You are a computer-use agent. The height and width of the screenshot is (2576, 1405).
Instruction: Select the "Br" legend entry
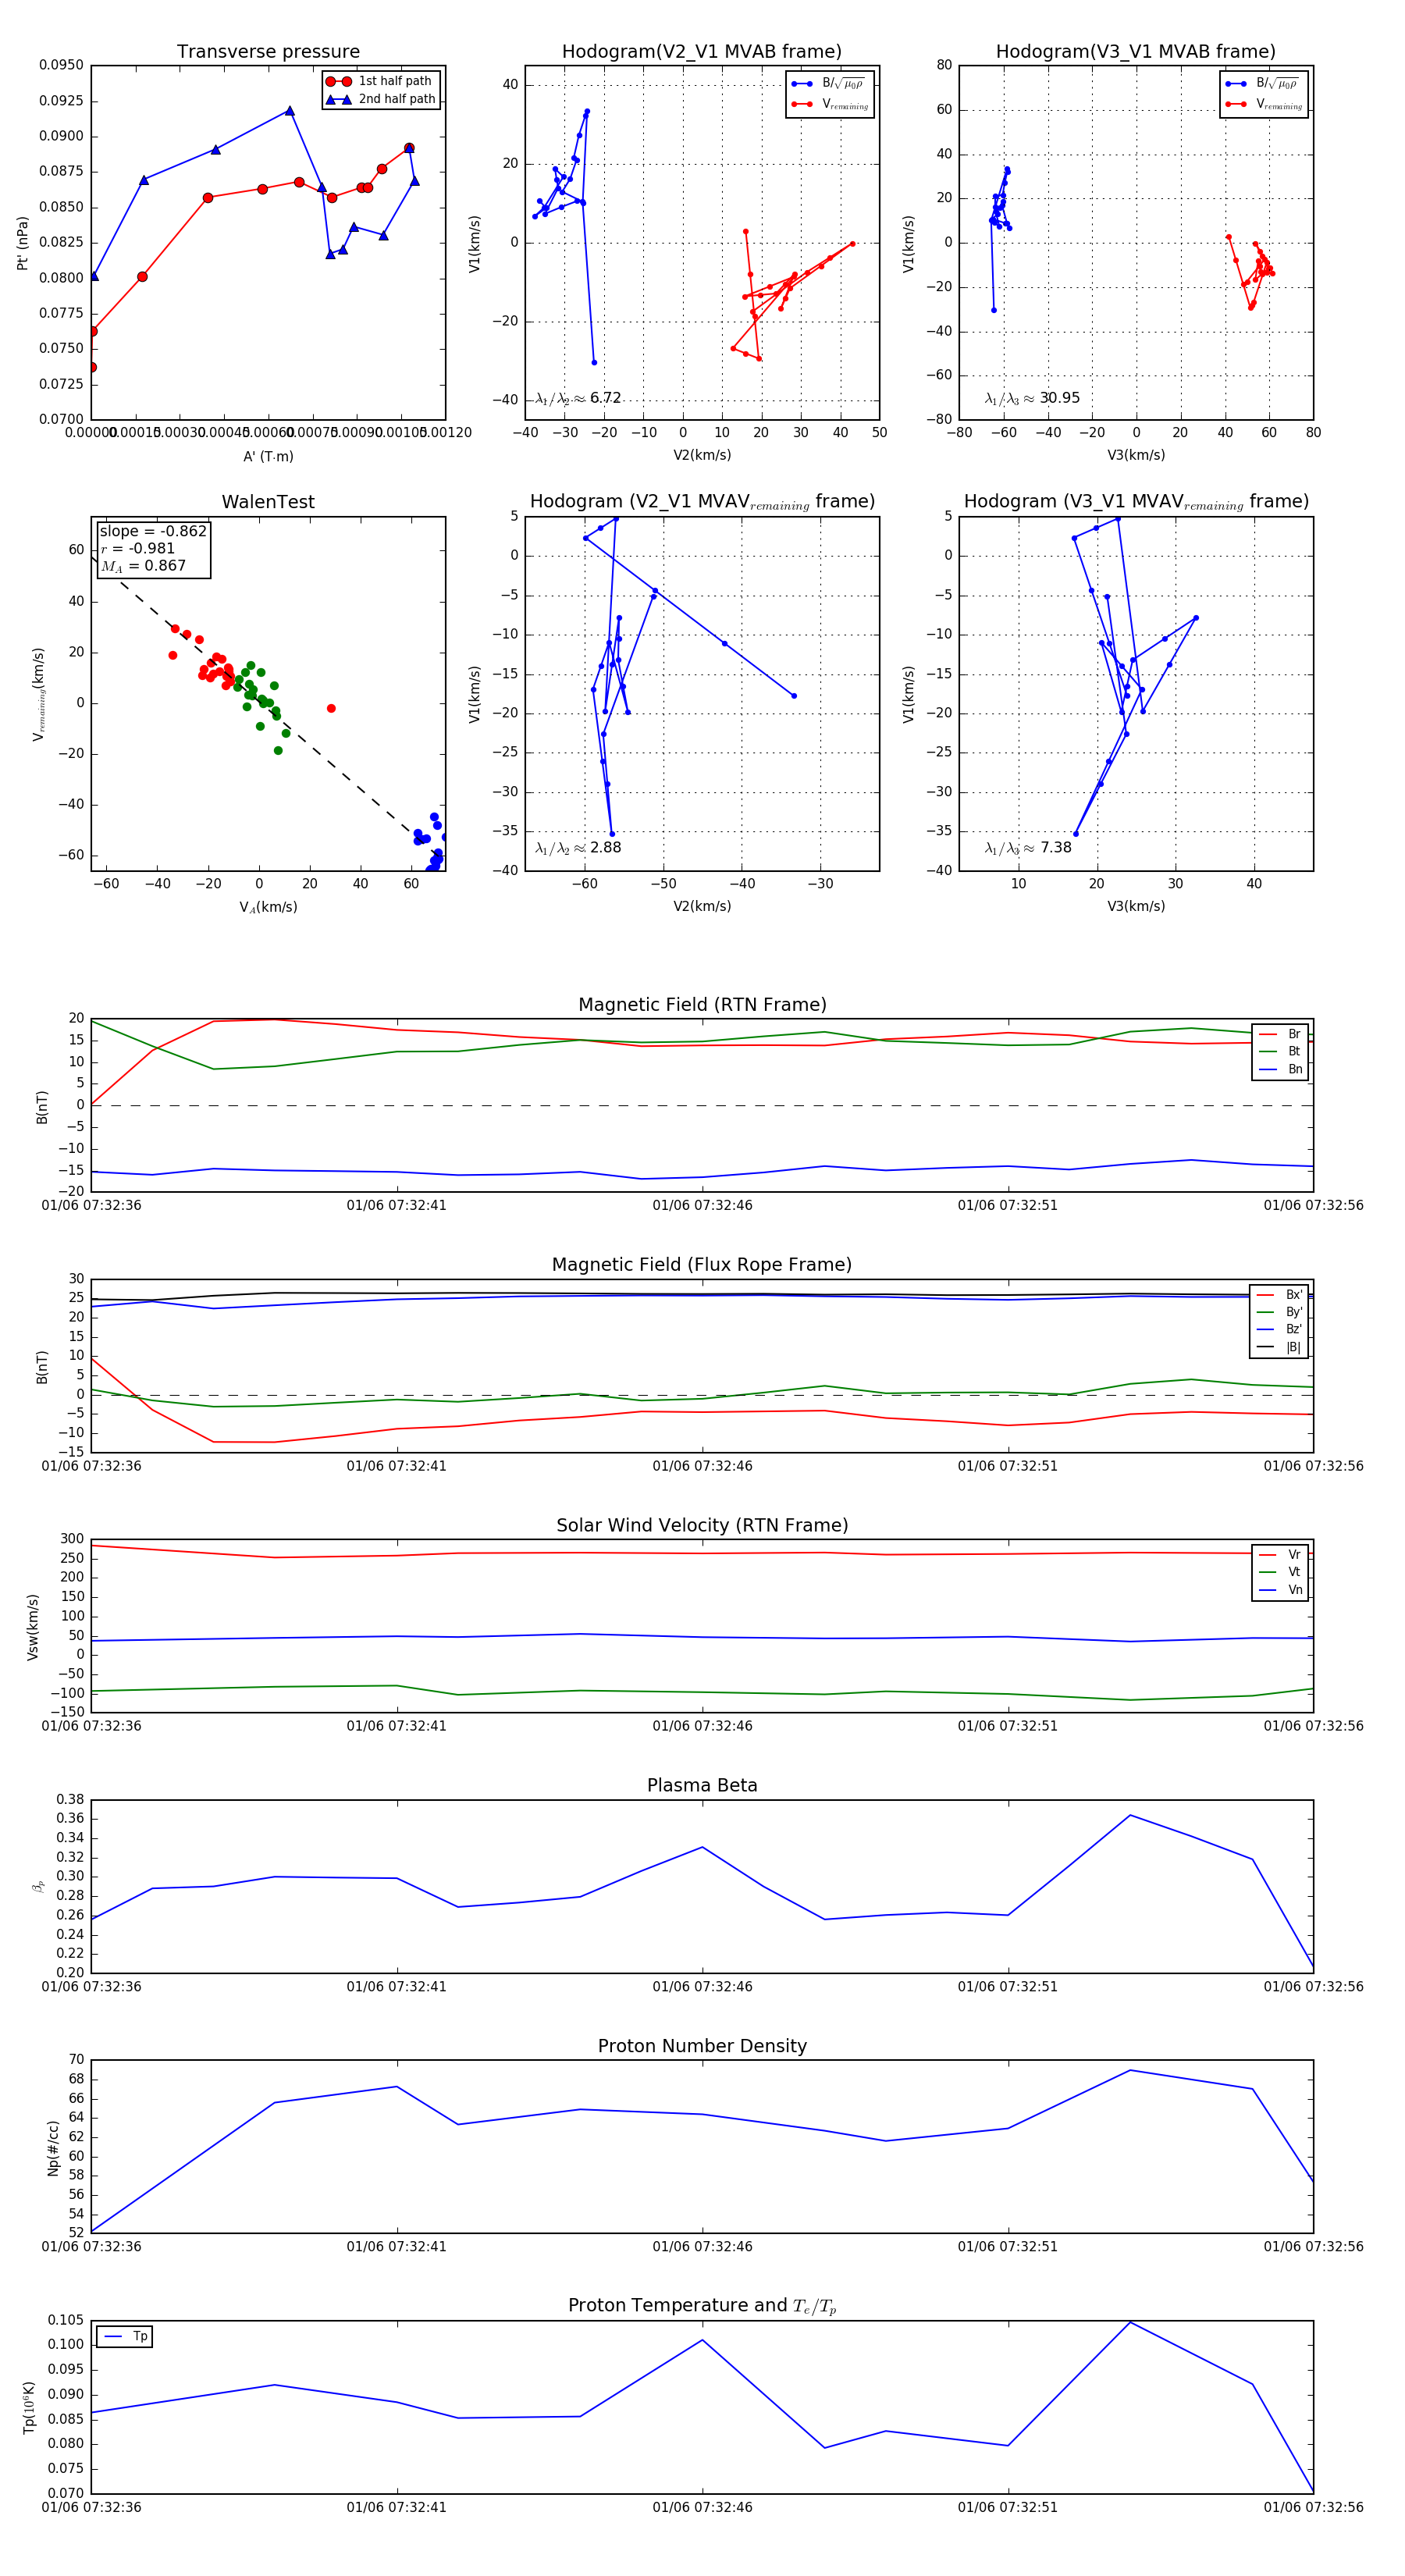[1281, 1034]
